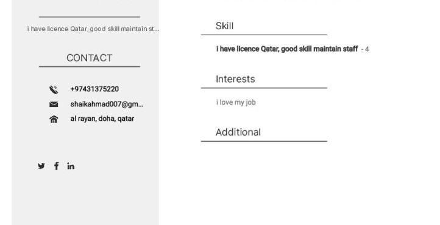Select the bold licence Qatar skill entry
The height and width of the screenshot is (225, 440).
click(287, 49)
